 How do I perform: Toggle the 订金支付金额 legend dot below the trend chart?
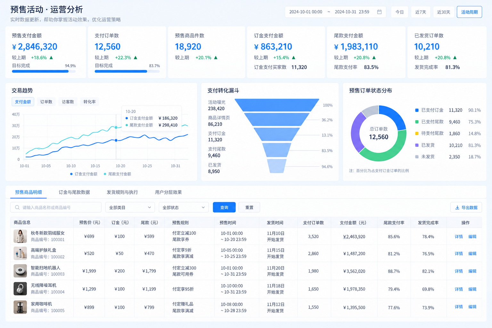point(71,174)
